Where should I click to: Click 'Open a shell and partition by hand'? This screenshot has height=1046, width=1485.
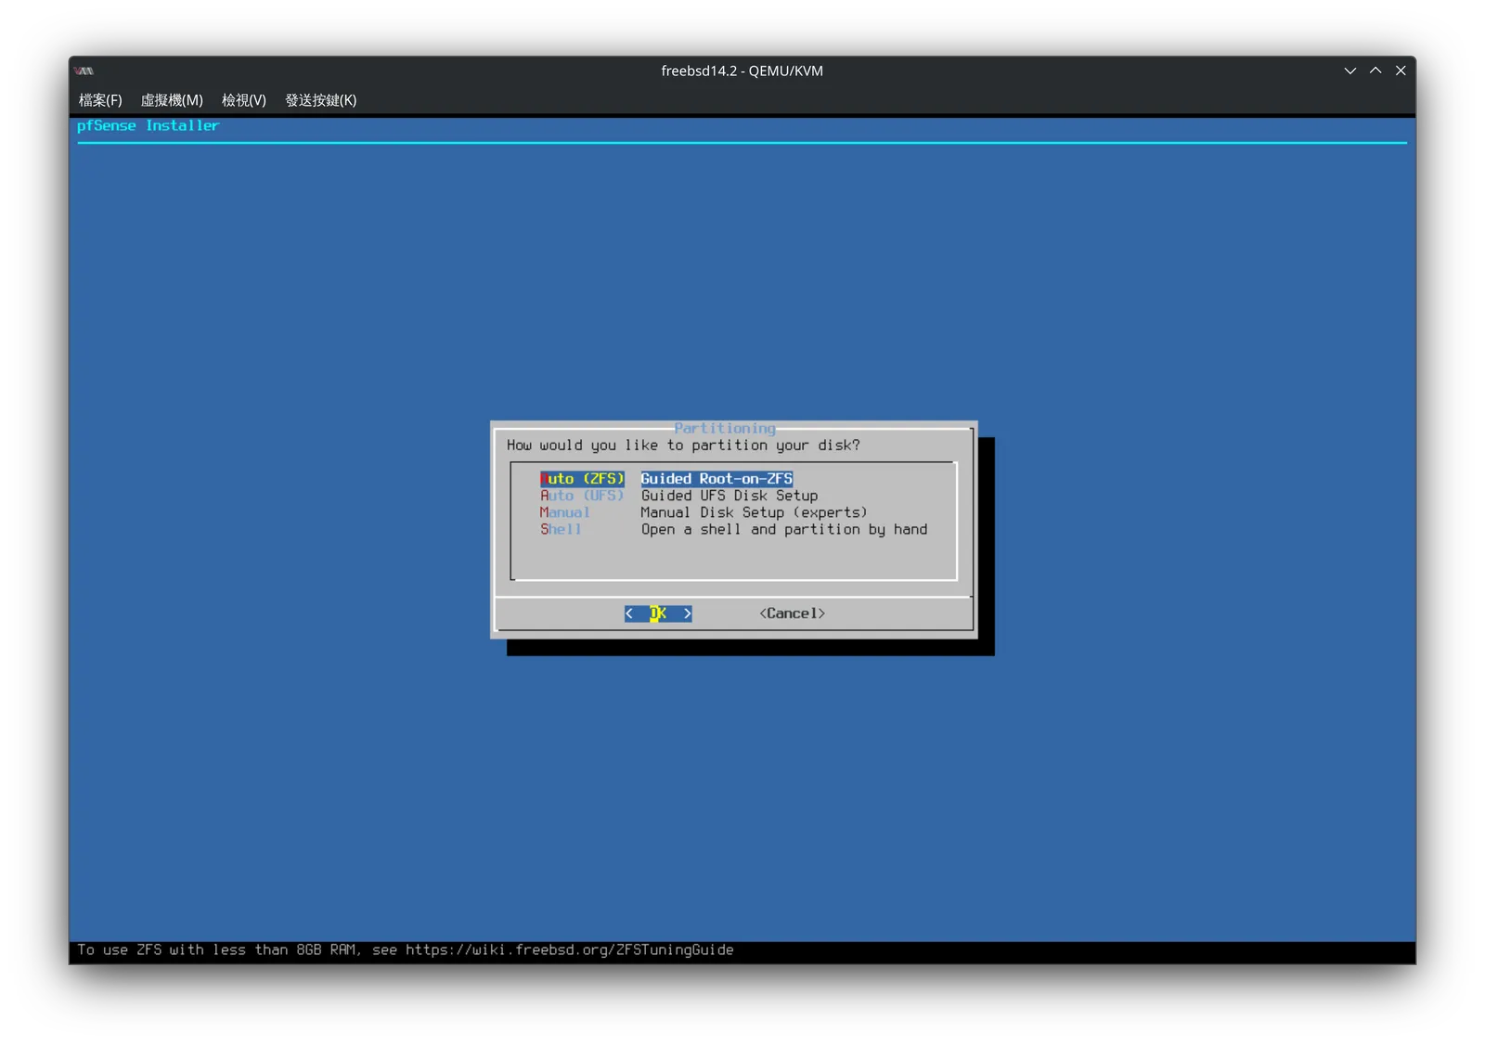(784, 529)
